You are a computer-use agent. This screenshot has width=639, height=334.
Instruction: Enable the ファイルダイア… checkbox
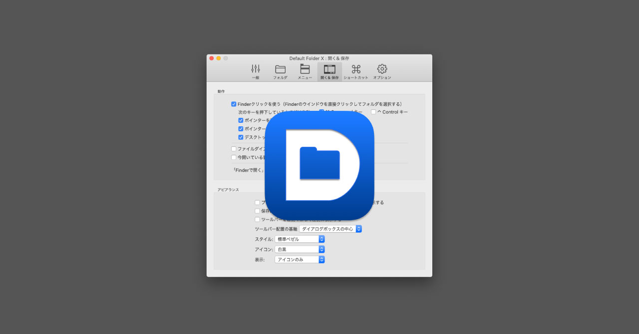coord(234,149)
